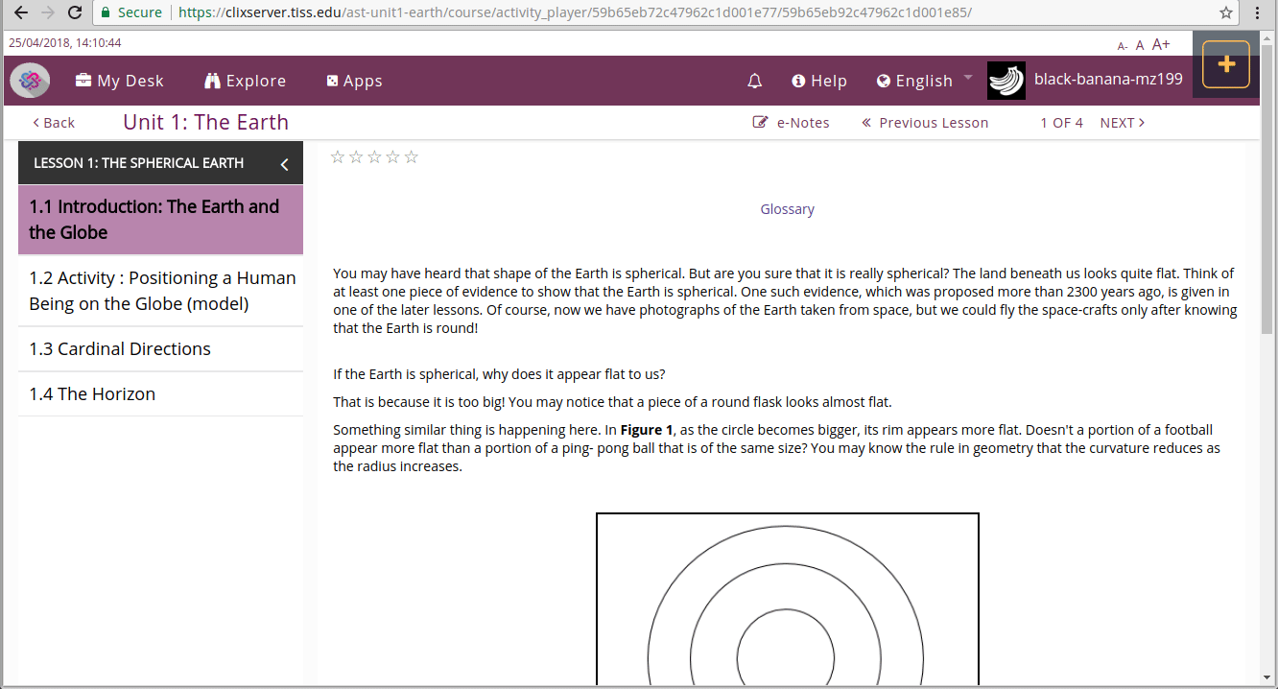Image resolution: width=1278 pixels, height=689 pixels.
Task: Rate lesson with third star
Action: coord(374,157)
